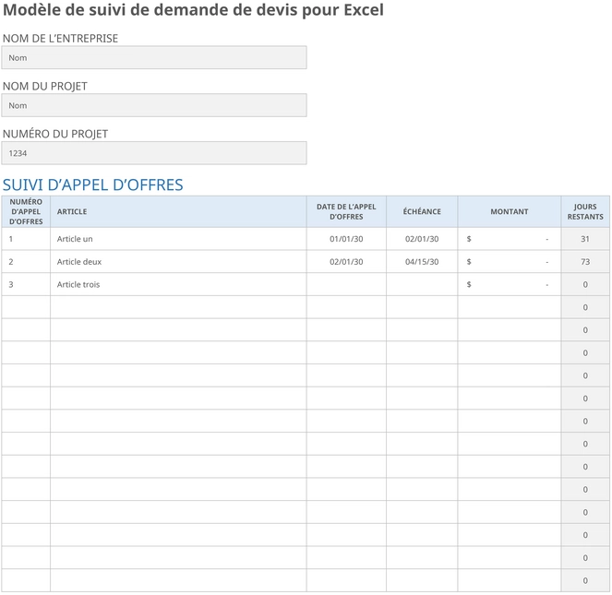Click the 'Article un' cell
Viewport: 612px width, 595px height.
178,239
